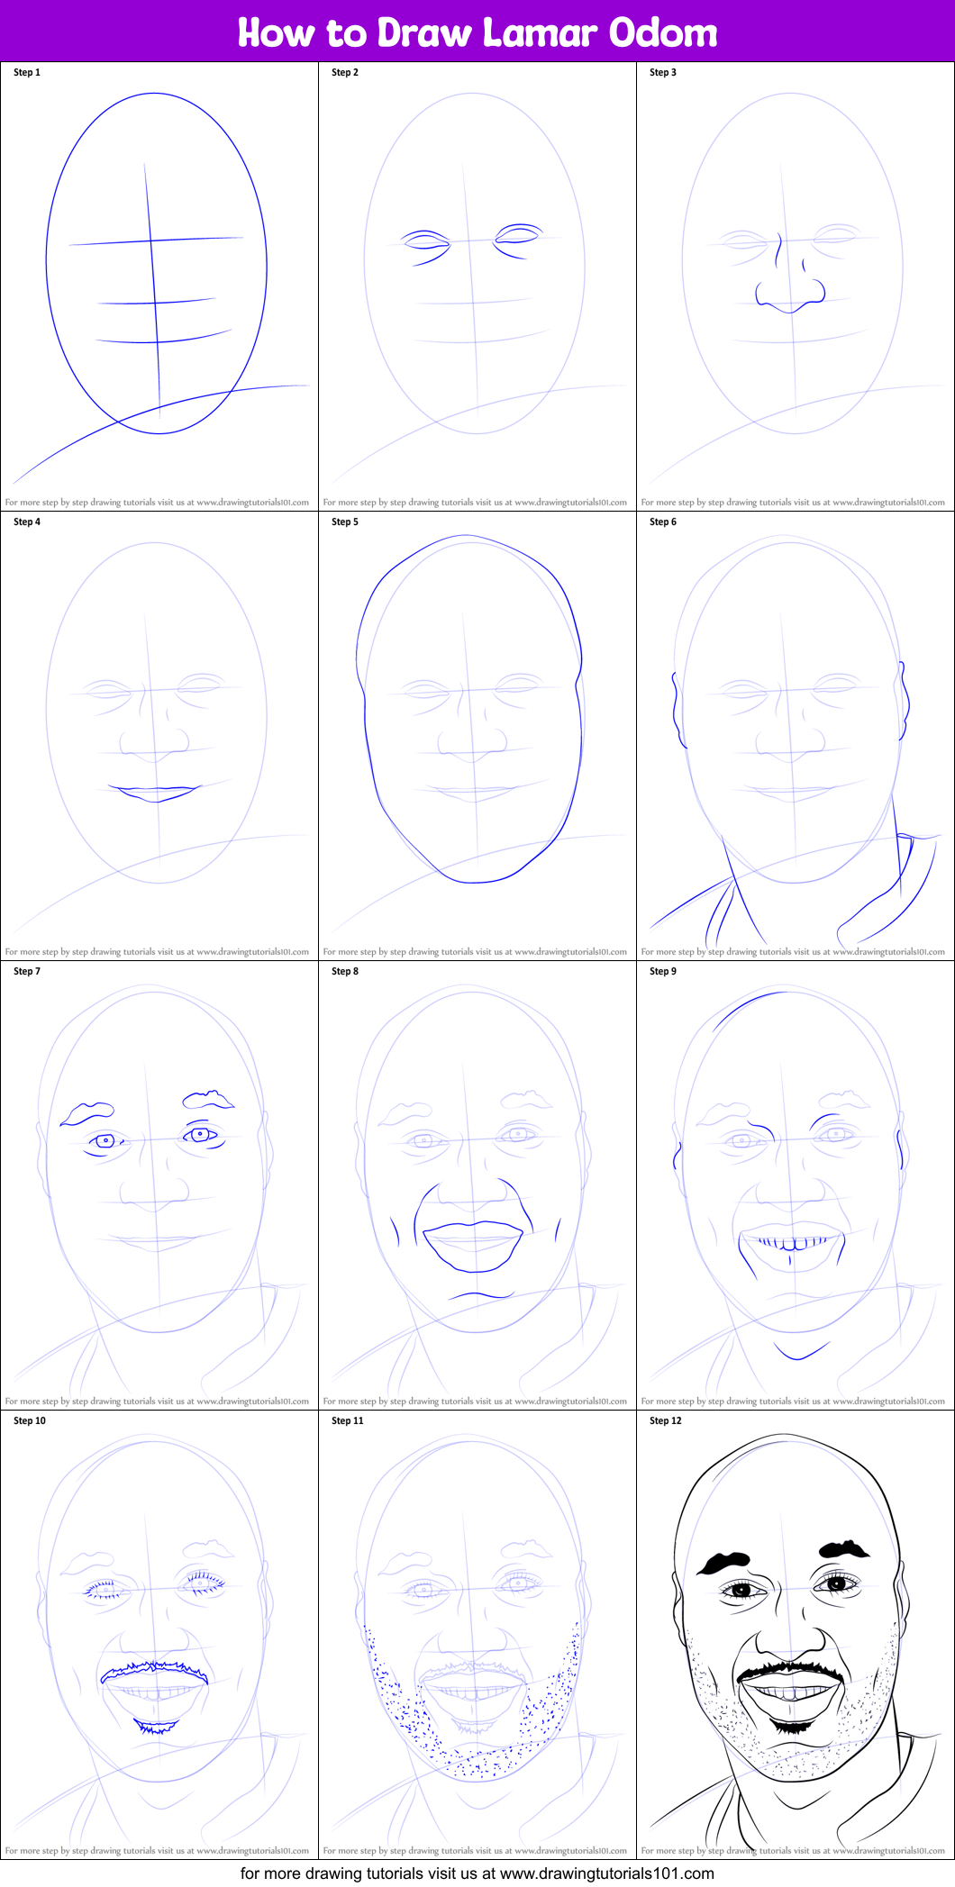Click the 'Step 5' label

point(345,522)
